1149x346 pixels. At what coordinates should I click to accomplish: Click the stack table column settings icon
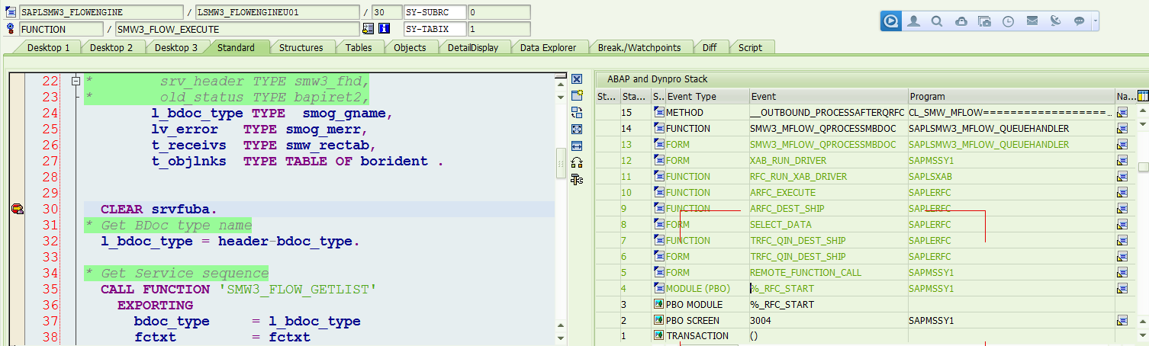coord(1142,96)
